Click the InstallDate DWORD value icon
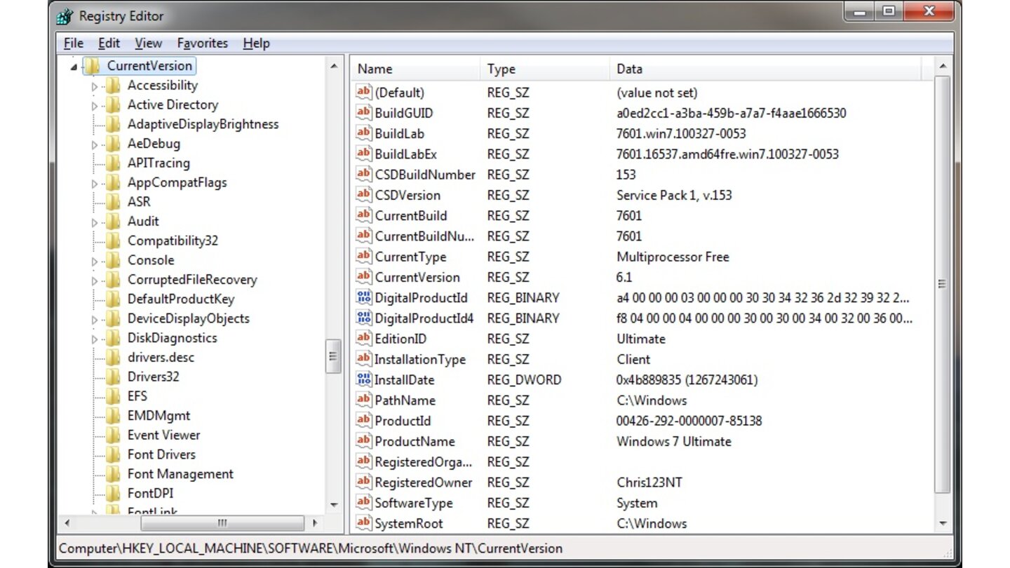The image size is (1010, 568). point(363,379)
